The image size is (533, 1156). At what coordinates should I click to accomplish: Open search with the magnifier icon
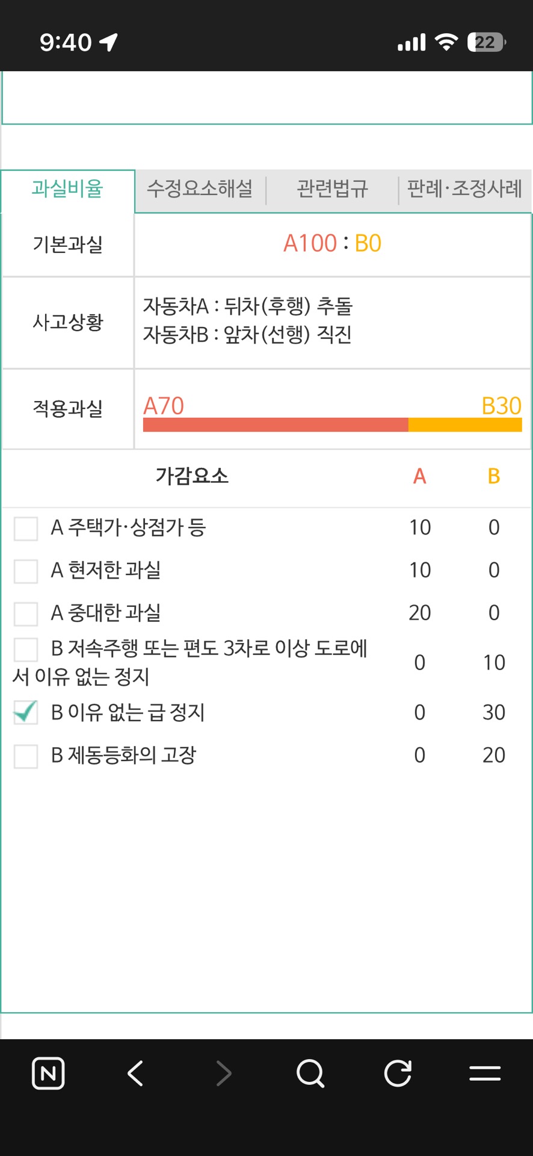(x=310, y=1073)
